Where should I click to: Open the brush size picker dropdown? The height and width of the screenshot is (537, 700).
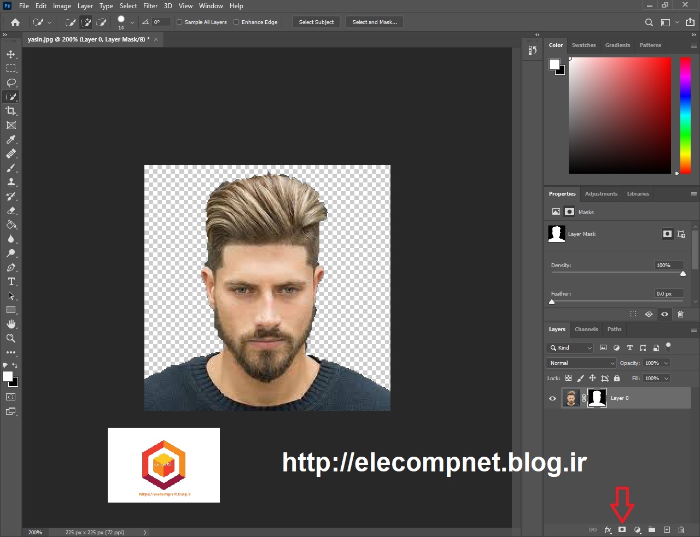click(132, 22)
